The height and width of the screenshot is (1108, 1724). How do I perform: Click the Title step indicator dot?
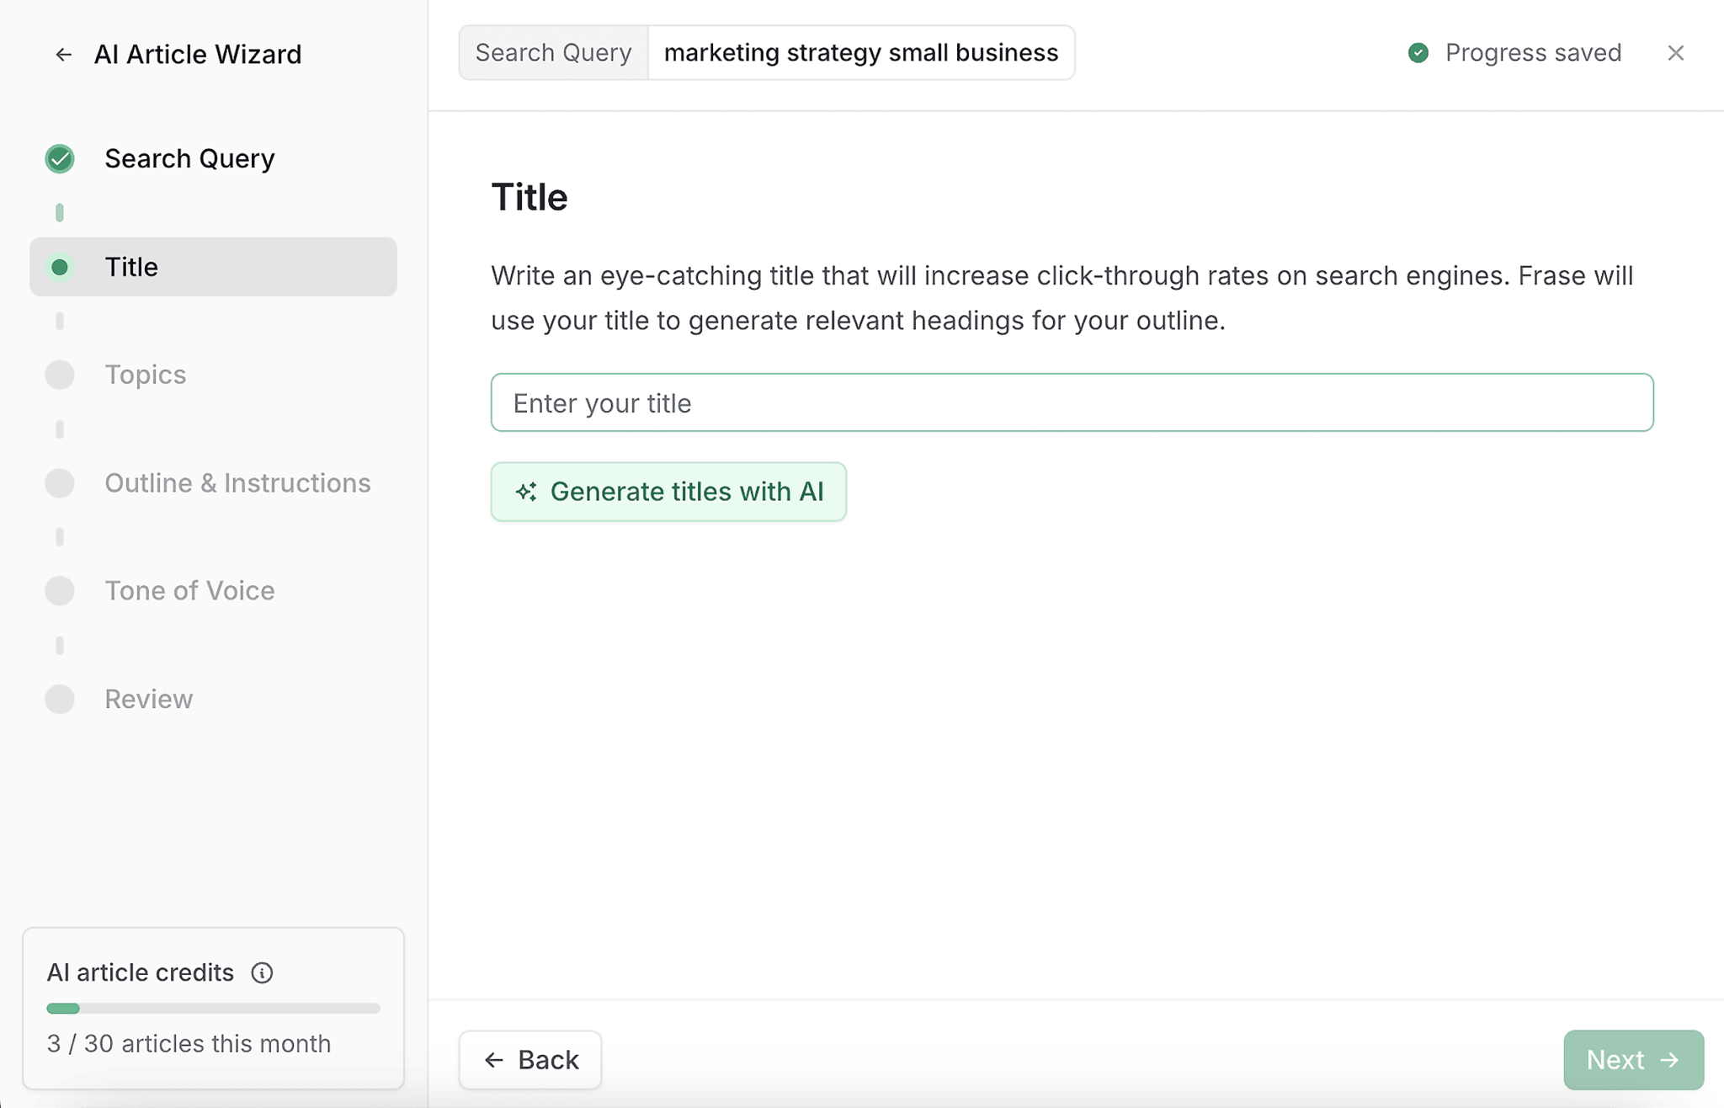tap(61, 265)
